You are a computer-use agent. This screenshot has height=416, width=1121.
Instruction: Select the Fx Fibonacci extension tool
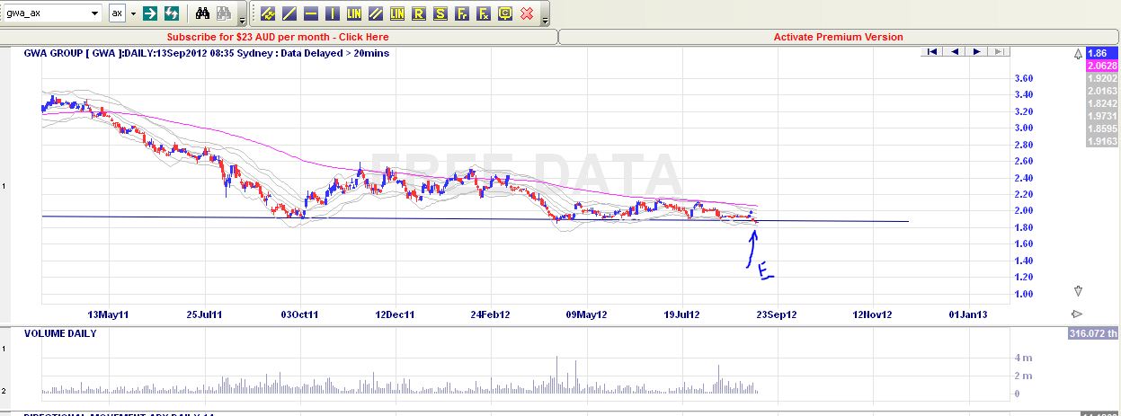(x=484, y=13)
